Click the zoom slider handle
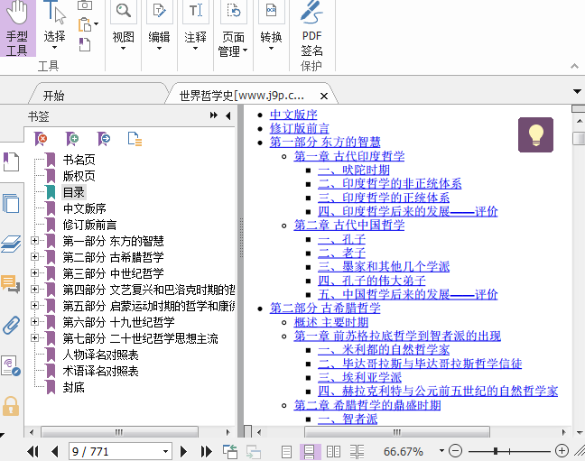This screenshot has width=585, height=461. click(496, 451)
